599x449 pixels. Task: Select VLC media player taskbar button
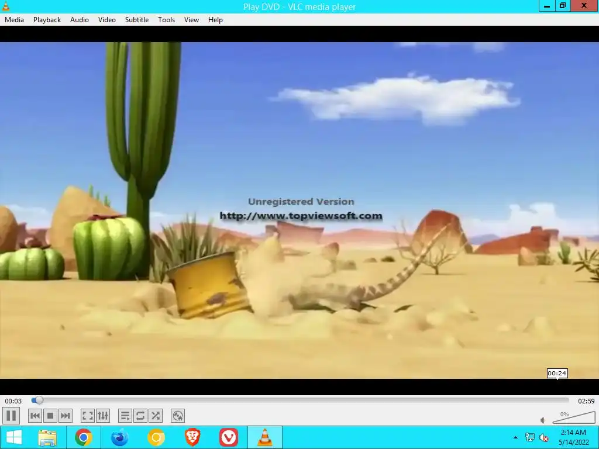(x=265, y=437)
